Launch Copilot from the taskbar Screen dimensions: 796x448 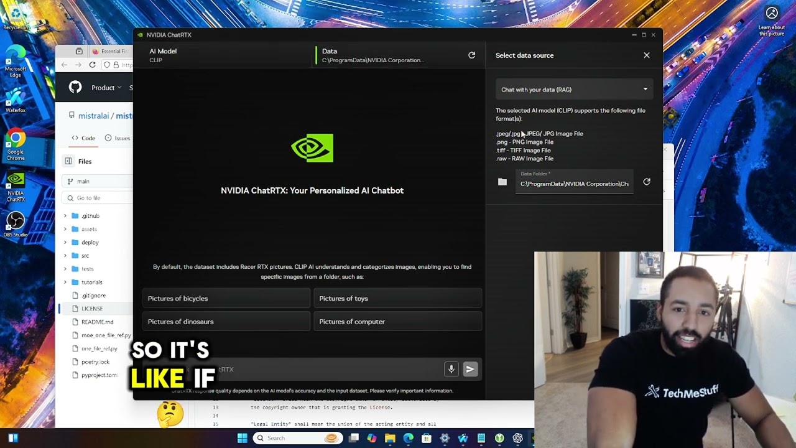372,438
